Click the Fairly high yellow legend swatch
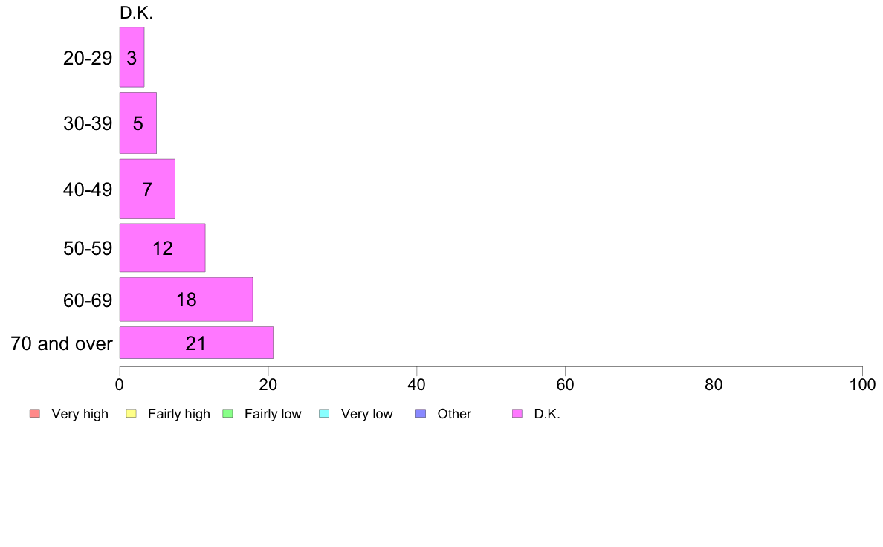The image size is (883, 547). point(132,413)
